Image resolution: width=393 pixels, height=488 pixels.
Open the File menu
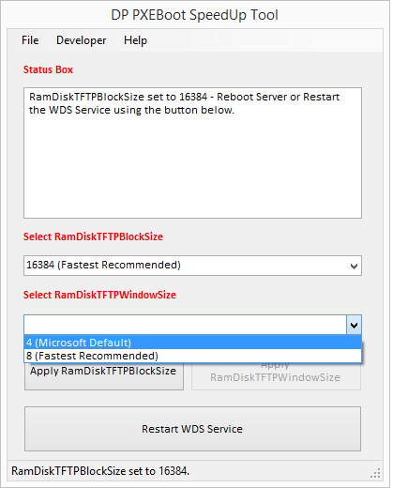click(x=30, y=40)
